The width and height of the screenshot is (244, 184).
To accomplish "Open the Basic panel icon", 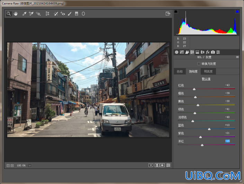I will coord(177,52).
